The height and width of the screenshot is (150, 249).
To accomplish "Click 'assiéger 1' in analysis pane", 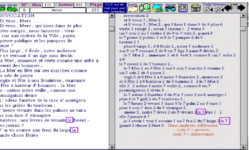I will tap(217, 95).
